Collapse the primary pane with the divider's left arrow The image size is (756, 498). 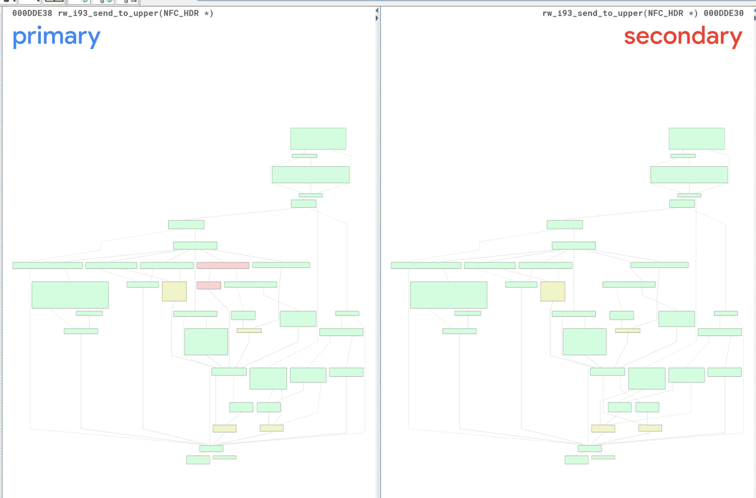pyautogui.click(x=377, y=10)
